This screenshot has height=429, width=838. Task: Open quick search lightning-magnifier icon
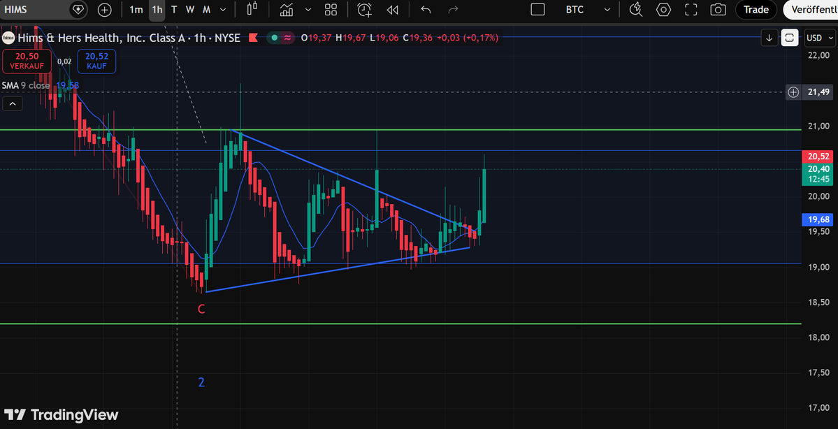(636, 10)
